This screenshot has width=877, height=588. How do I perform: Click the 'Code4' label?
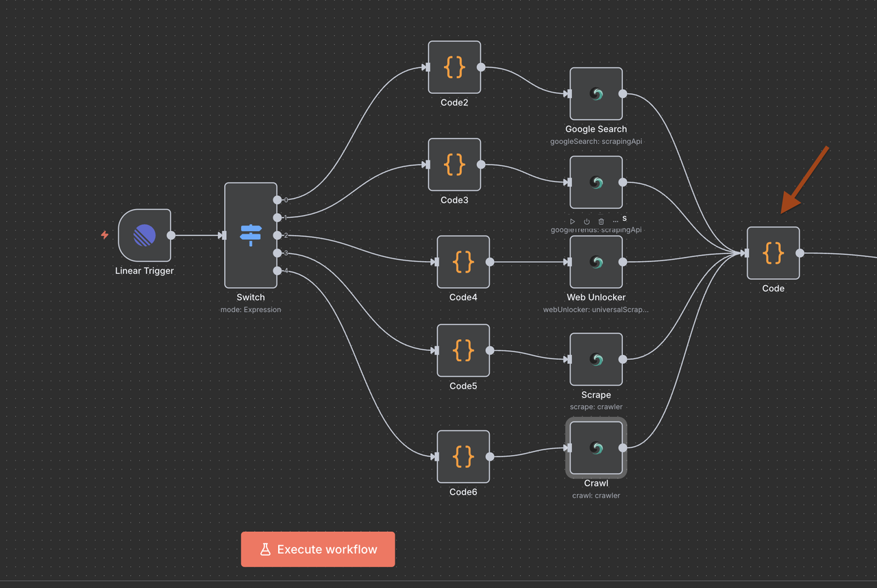tap(463, 297)
